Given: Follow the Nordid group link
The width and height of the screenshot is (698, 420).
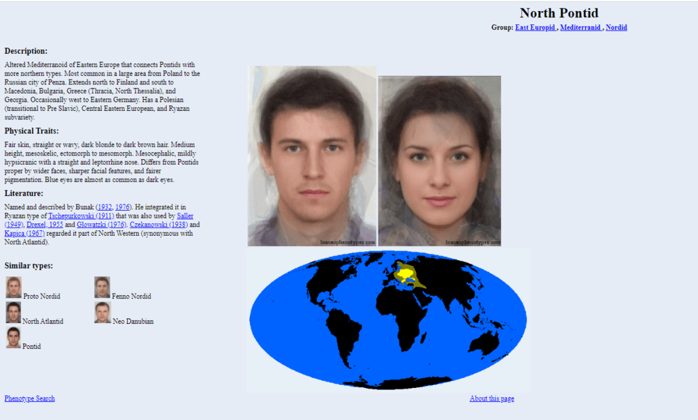Looking at the screenshot, I should tap(616, 27).
